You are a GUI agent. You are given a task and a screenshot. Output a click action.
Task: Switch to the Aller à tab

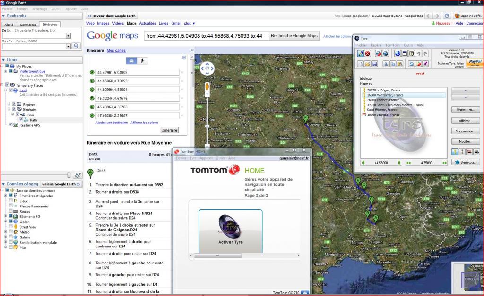tap(9, 25)
